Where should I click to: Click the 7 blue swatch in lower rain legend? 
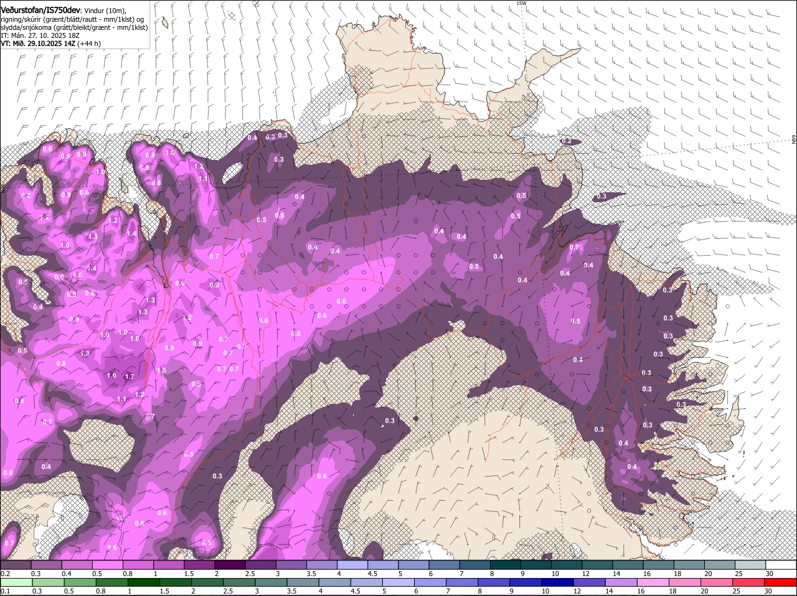[x=461, y=583]
